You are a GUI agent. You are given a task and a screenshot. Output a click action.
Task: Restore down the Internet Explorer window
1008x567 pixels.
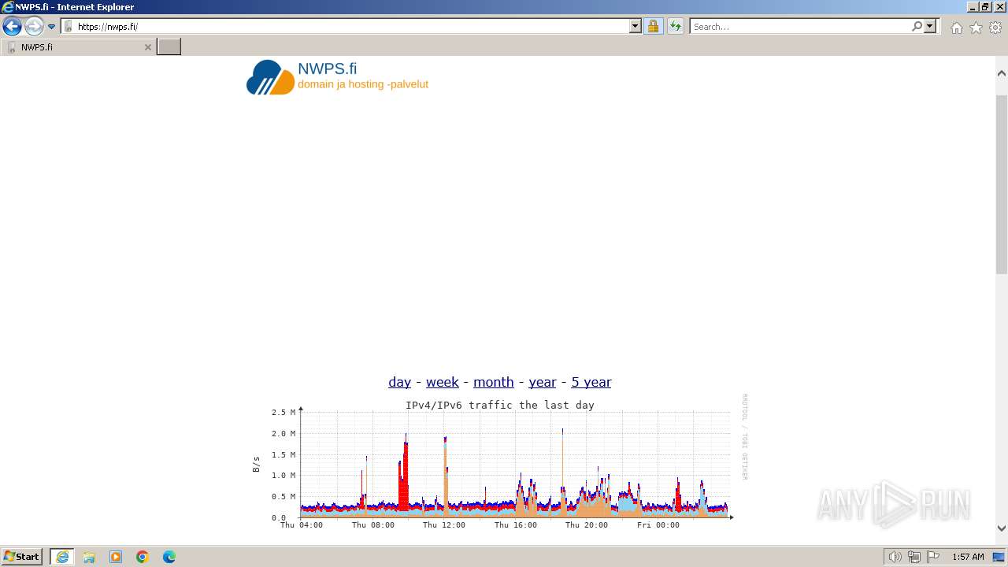coord(985,6)
